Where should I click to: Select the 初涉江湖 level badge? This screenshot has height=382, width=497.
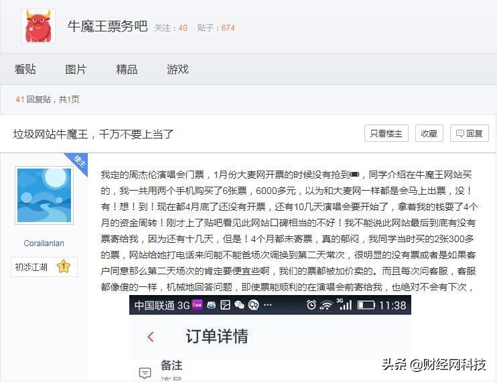click(x=44, y=267)
